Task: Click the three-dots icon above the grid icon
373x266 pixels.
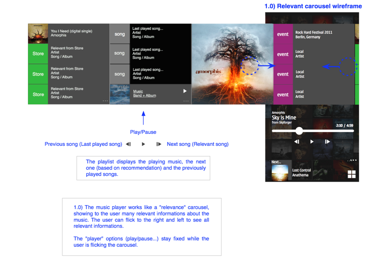Action: point(352,160)
